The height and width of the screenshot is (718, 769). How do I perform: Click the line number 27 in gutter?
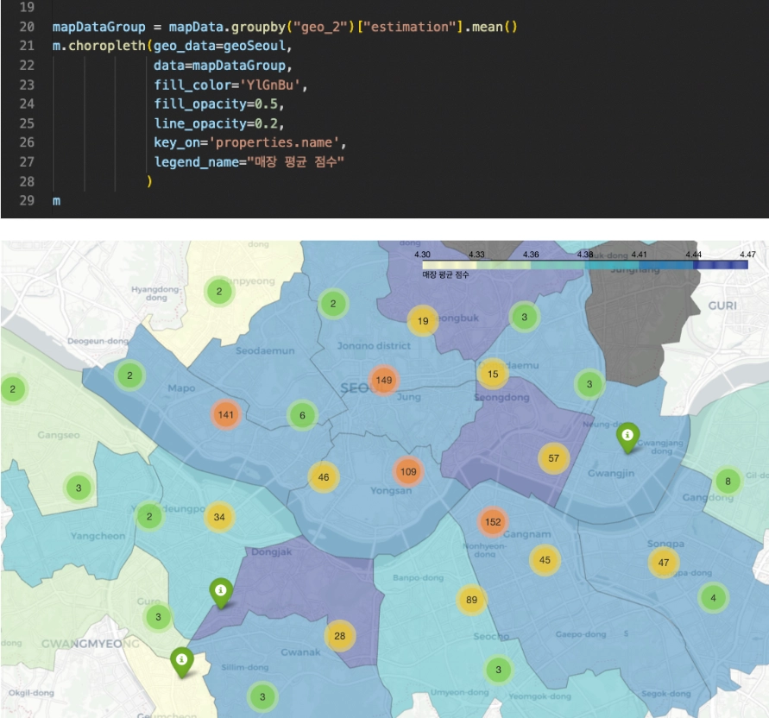tap(27, 162)
